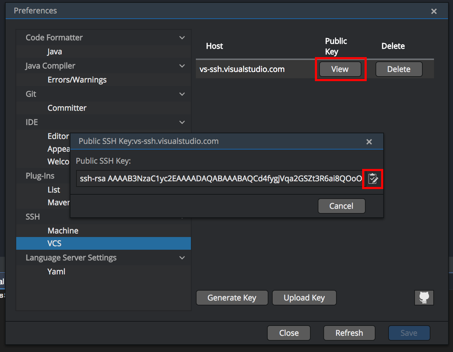
Task: Collapse the Language Server Settings chevron
Action: click(x=182, y=258)
